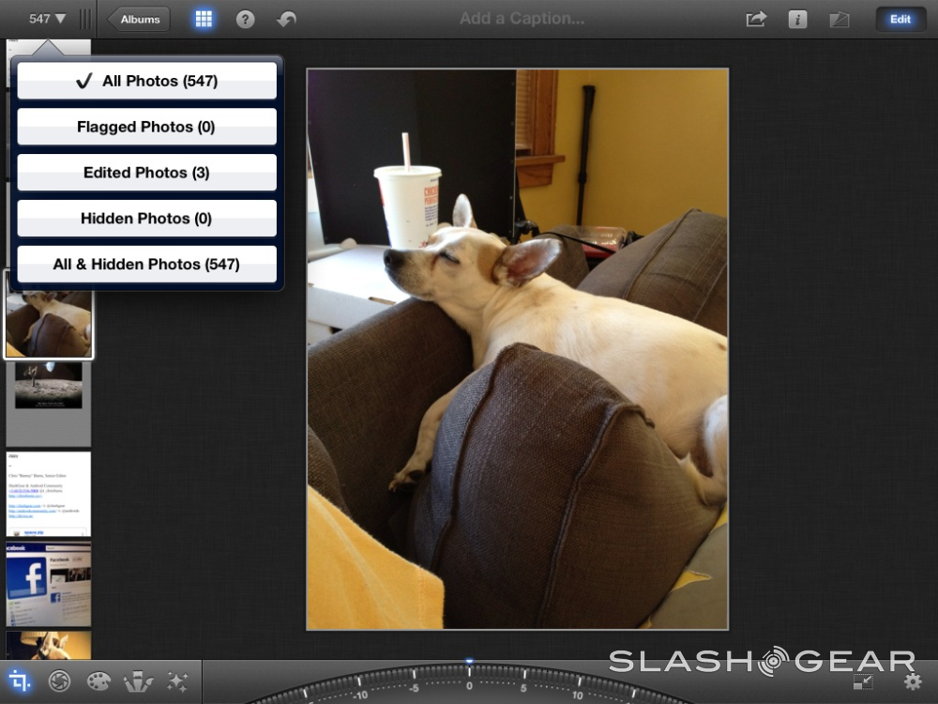Open the Exposure adjustment tool
The width and height of the screenshot is (938, 704).
(x=59, y=681)
